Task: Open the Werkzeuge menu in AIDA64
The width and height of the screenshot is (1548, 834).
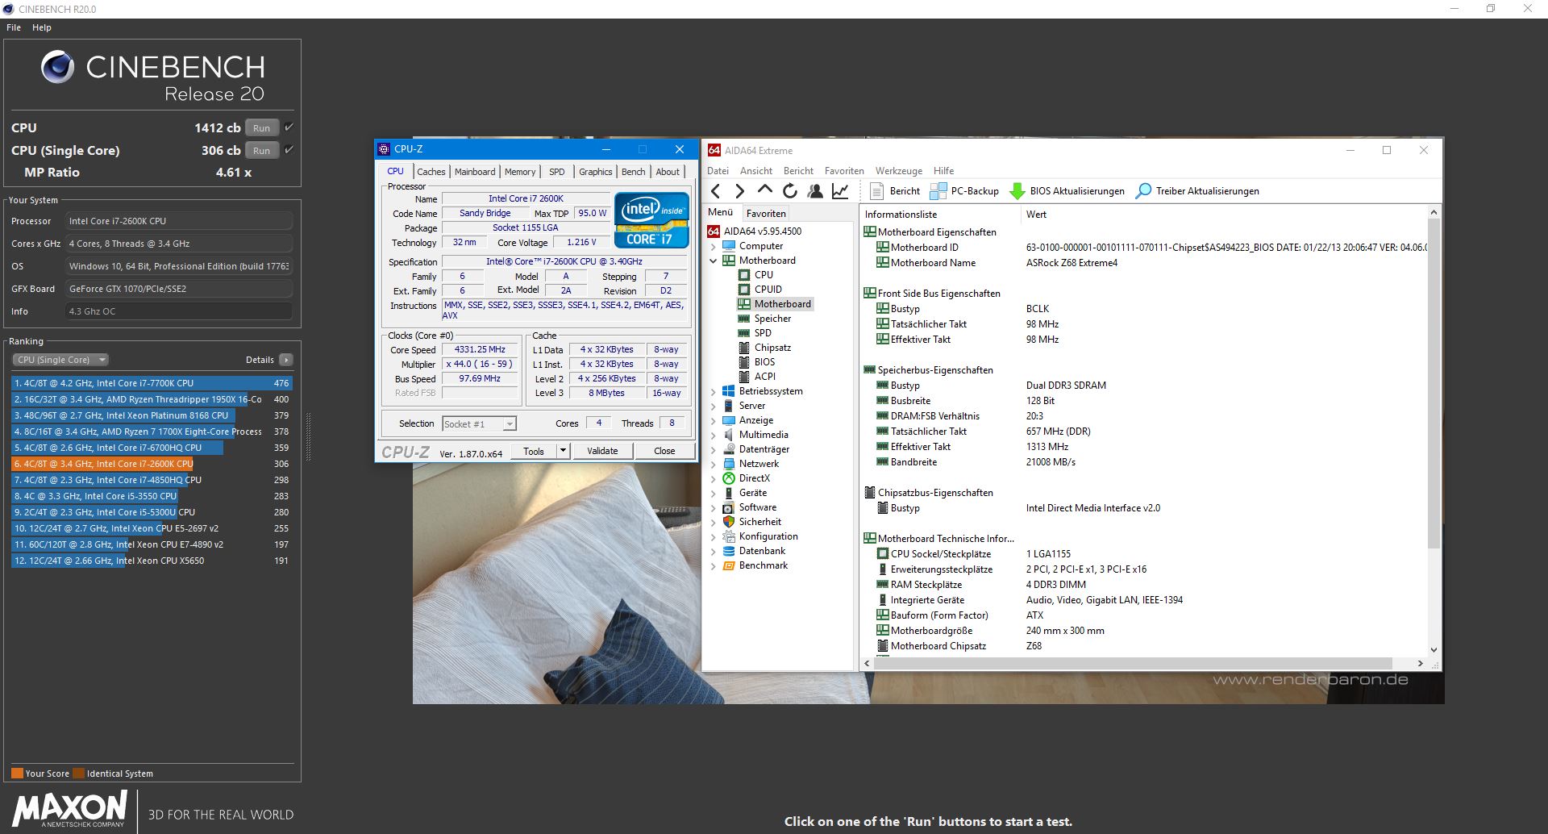Action: coord(898,170)
